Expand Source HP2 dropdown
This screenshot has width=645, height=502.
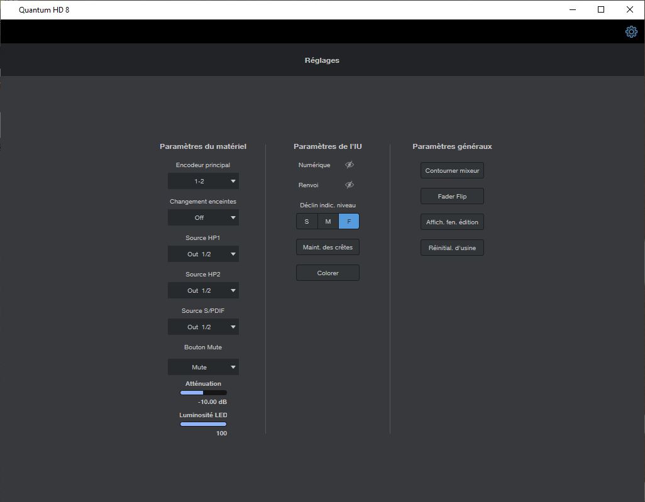203,291
